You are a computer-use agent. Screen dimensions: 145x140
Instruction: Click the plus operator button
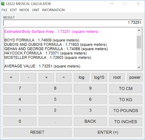tap(11, 77)
